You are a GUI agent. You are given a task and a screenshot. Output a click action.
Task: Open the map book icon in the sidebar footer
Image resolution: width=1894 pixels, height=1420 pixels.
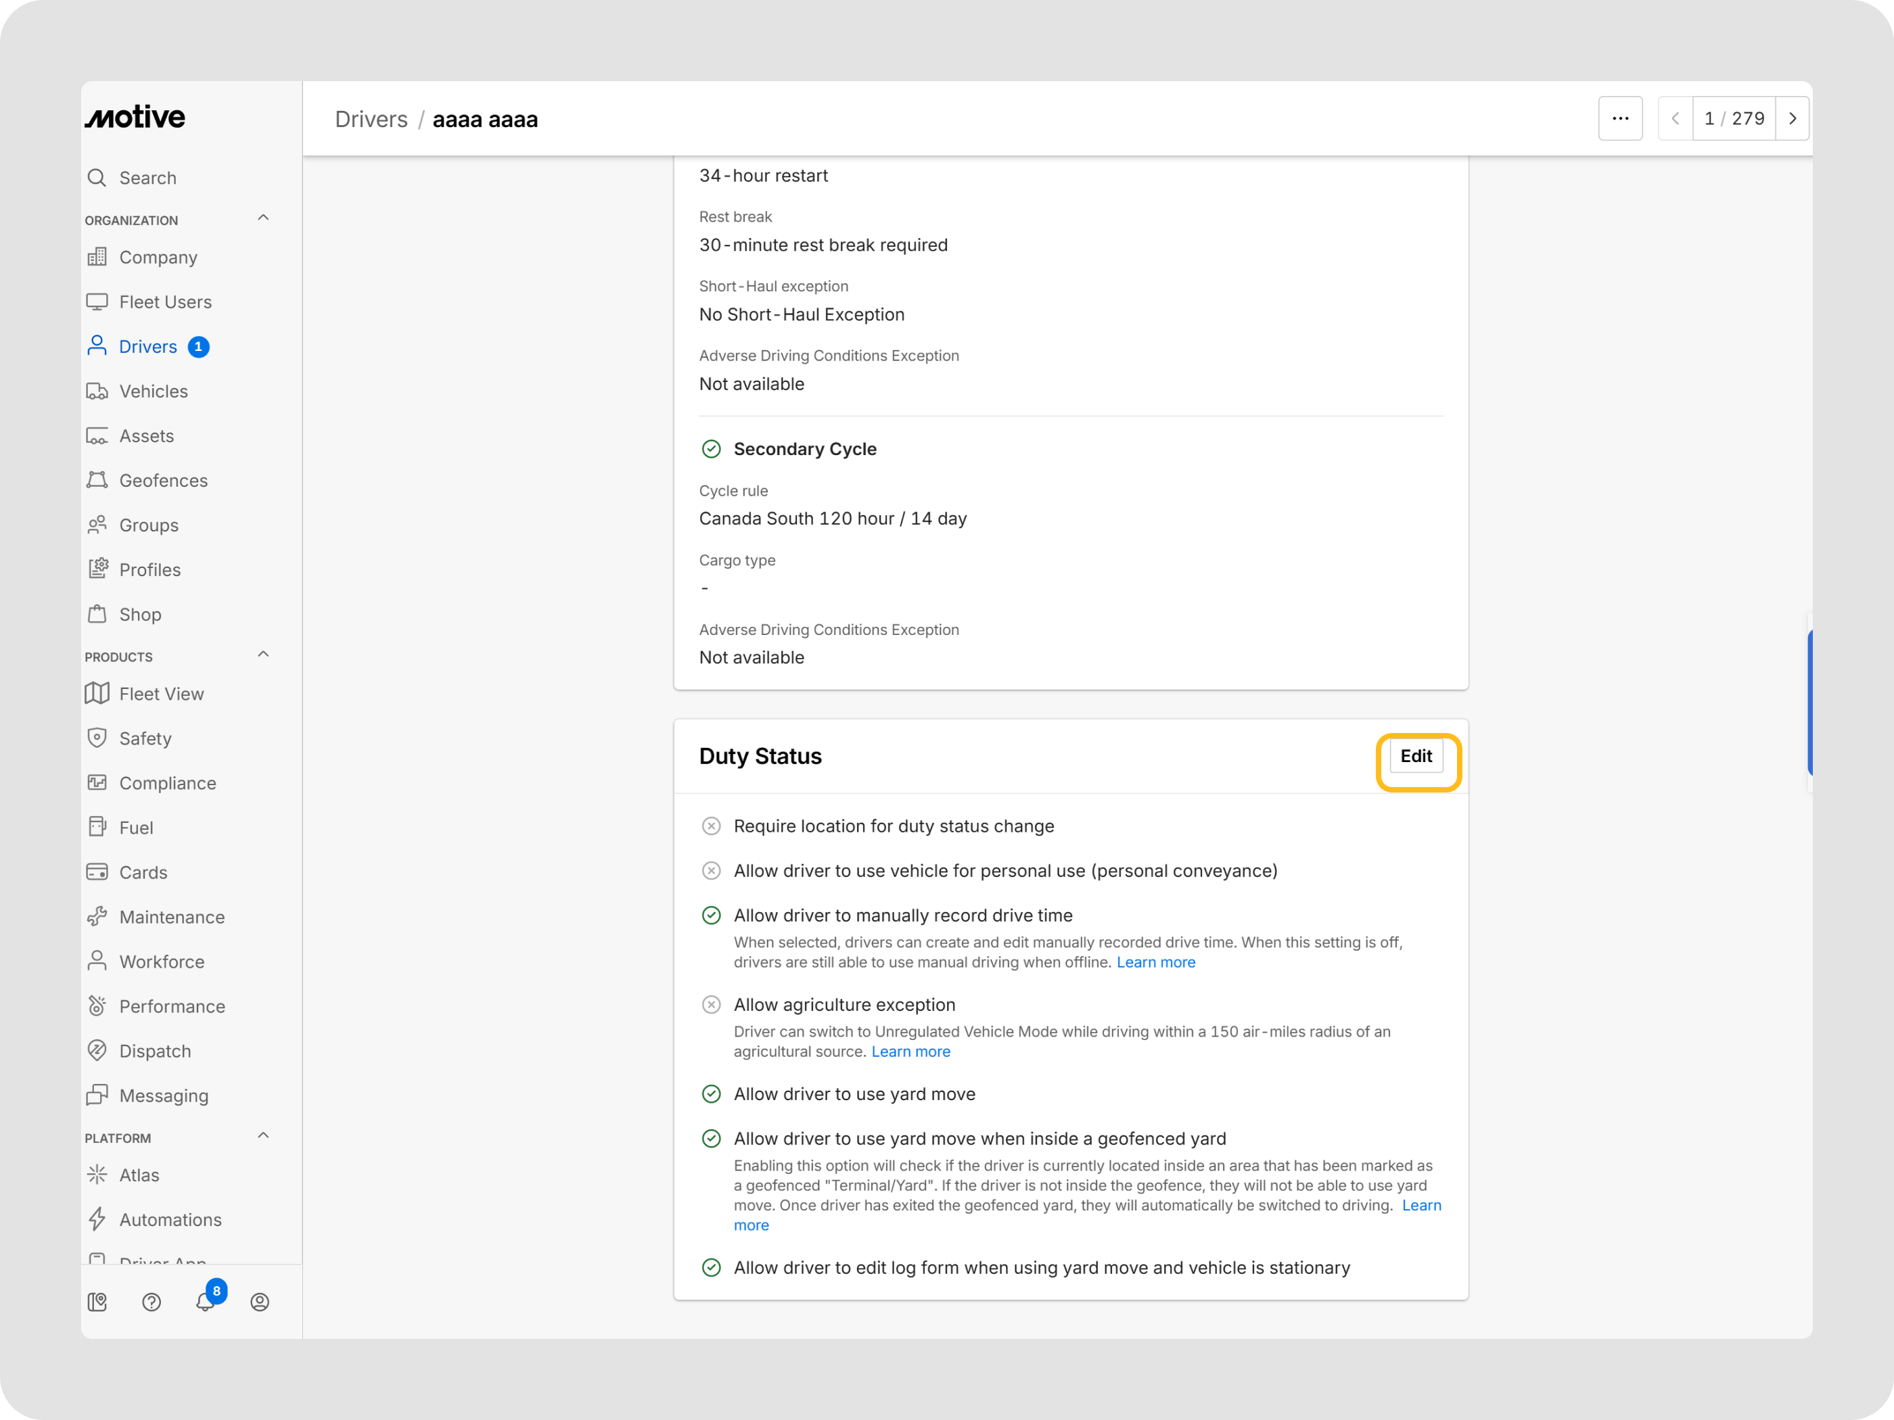click(x=97, y=1302)
